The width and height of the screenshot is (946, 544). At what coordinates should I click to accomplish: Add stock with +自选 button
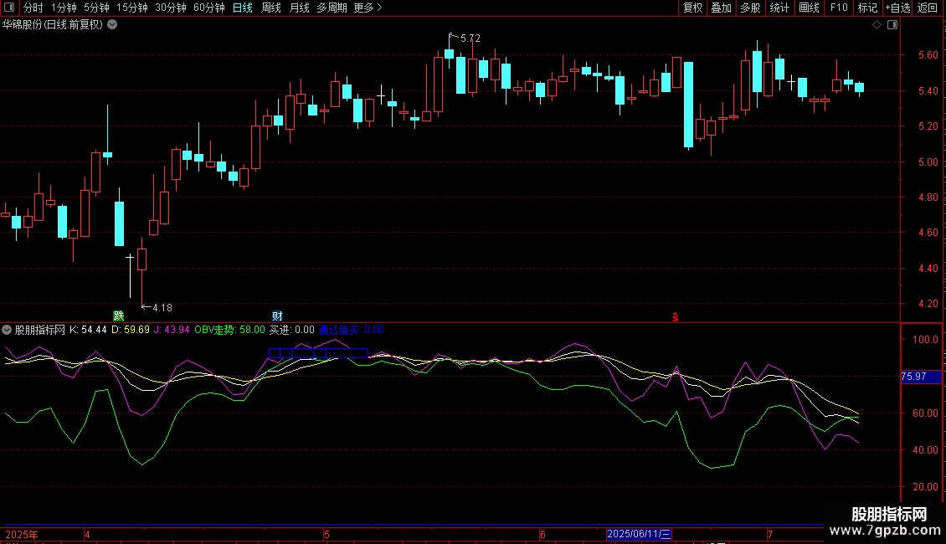pyautogui.click(x=897, y=8)
